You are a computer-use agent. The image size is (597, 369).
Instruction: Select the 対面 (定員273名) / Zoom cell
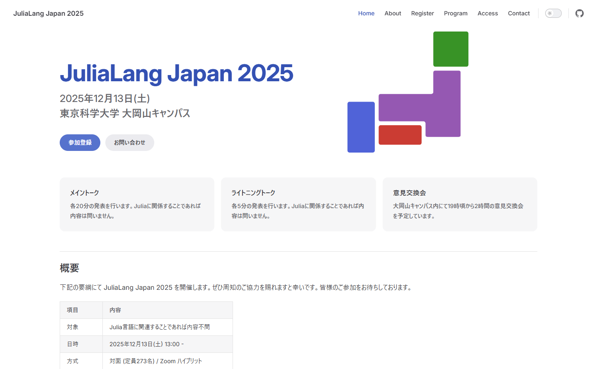point(167,361)
